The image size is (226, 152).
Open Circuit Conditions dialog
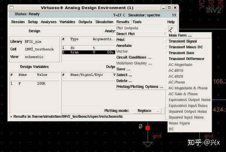(x=141, y=57)
